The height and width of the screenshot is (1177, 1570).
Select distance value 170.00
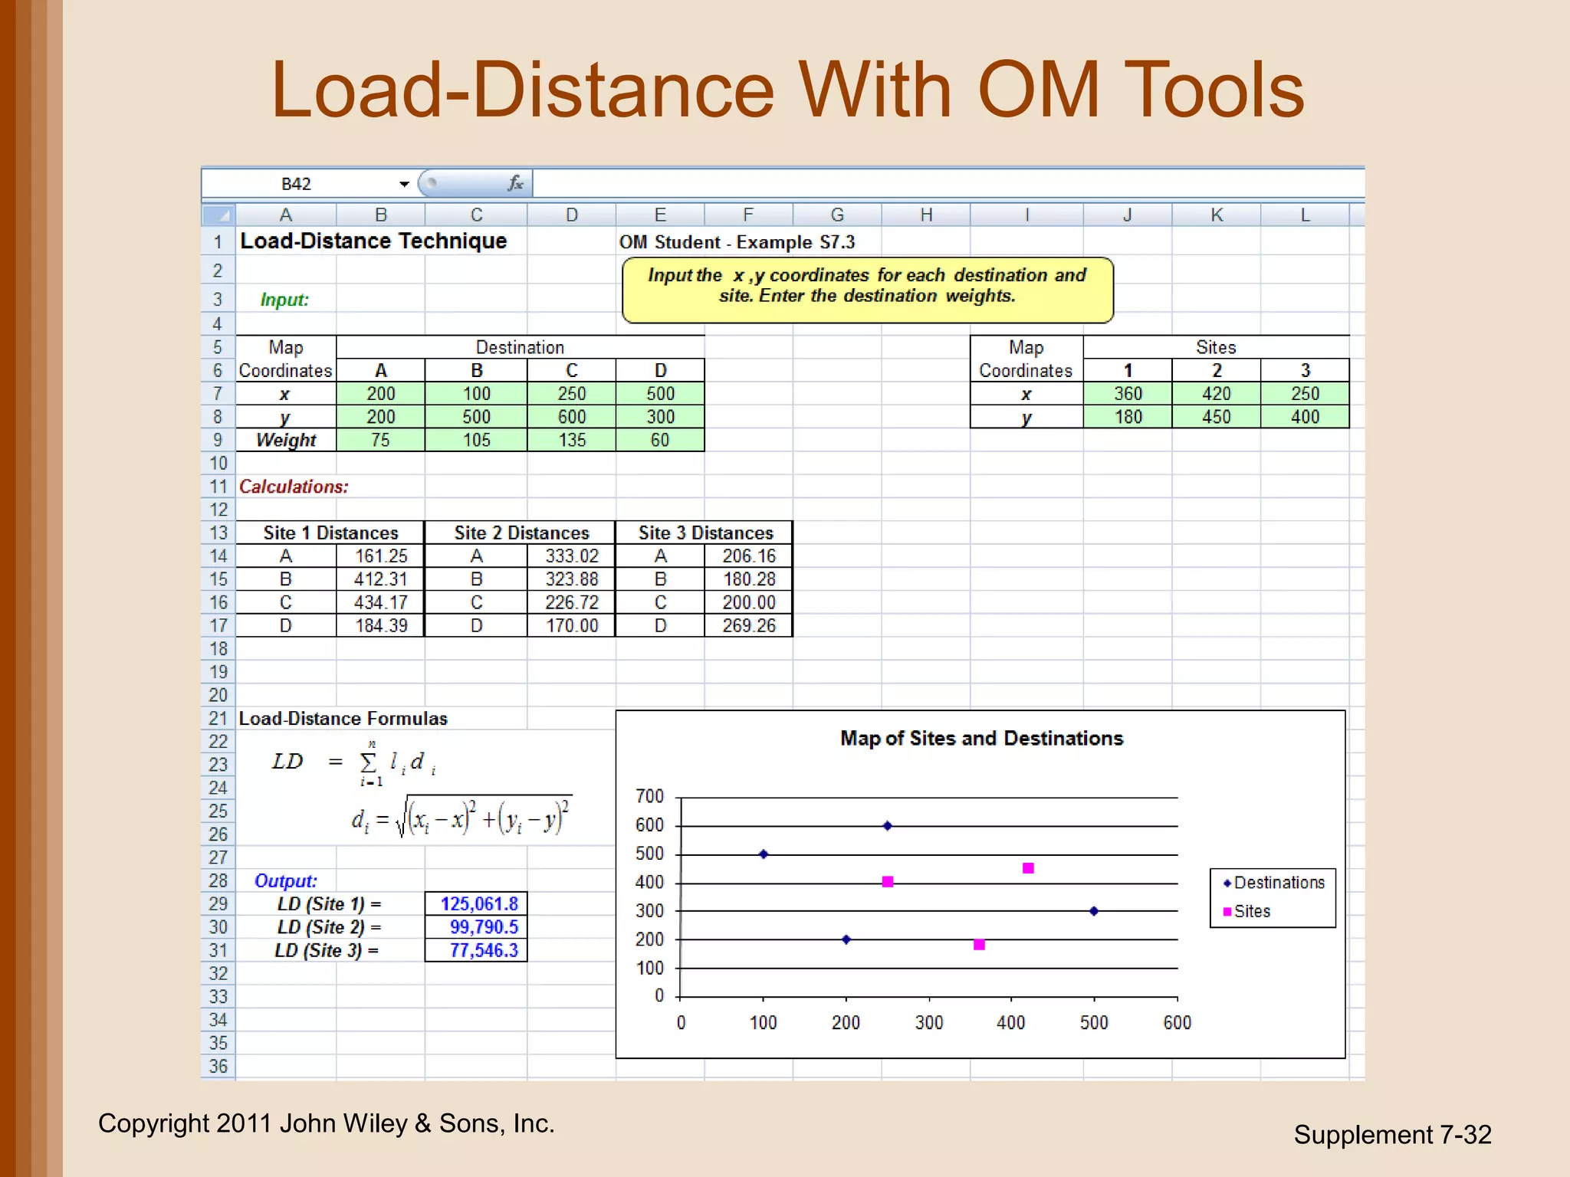572,625
